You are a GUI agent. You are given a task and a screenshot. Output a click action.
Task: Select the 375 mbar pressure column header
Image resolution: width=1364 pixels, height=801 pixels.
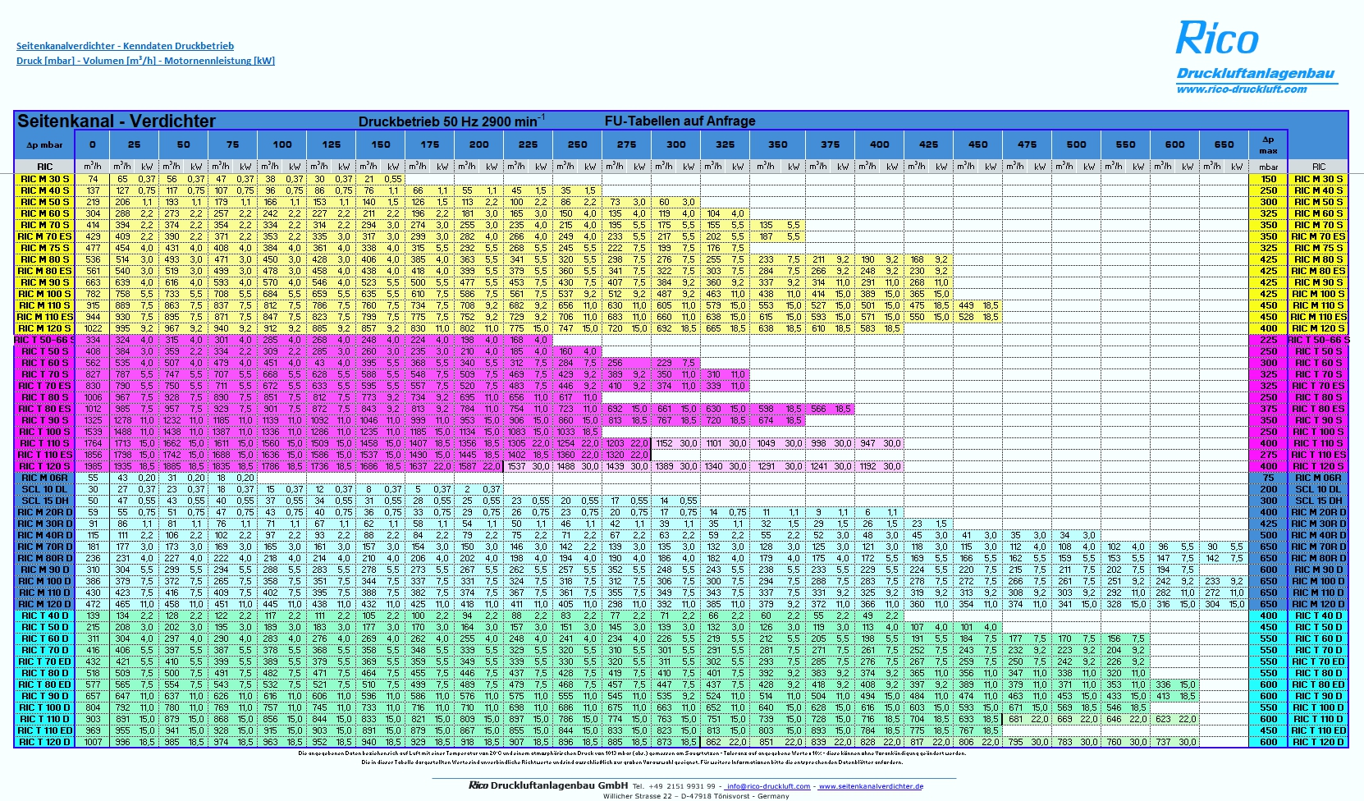point(830,144)
